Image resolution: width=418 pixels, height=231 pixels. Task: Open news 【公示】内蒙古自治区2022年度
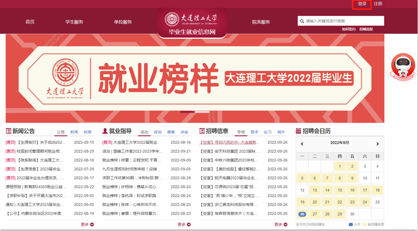click(35, 214)
